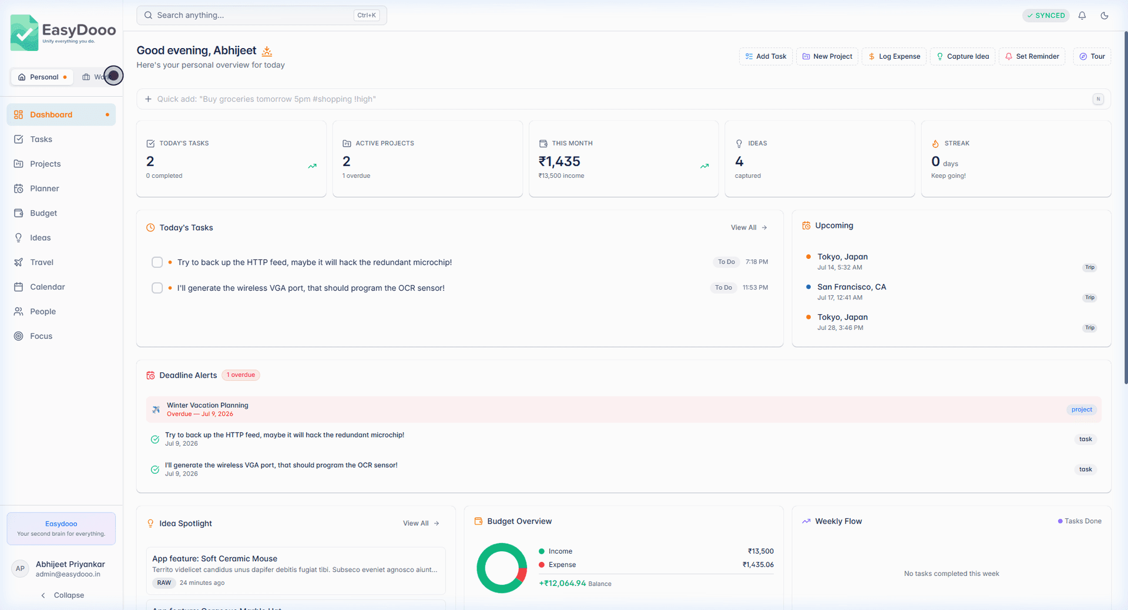Click the Planner clock-calendar icon in sidebar

click(19, 188)
